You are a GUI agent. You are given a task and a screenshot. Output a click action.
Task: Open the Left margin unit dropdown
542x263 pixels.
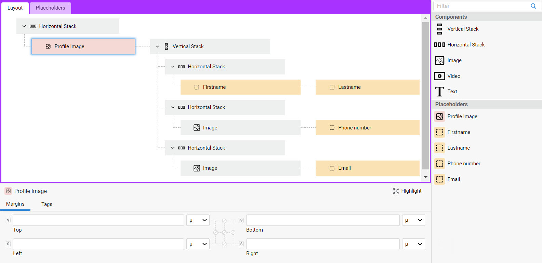coord(198,244)
